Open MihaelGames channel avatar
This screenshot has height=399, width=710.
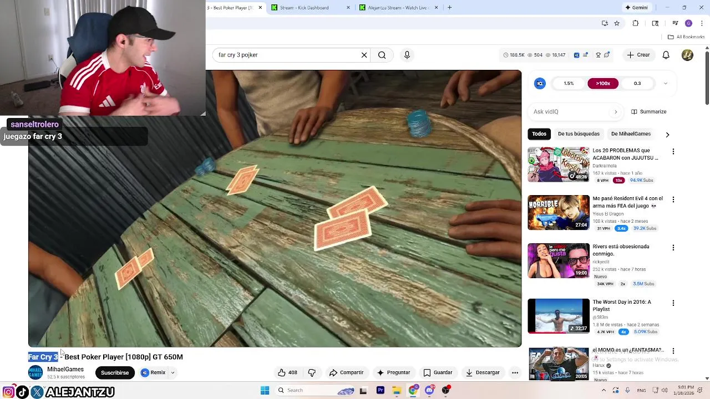tap(35, 372)
